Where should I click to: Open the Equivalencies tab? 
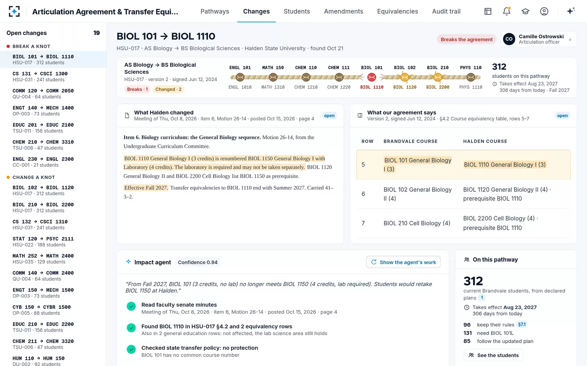pyautogui.click(x=397, y=11)
